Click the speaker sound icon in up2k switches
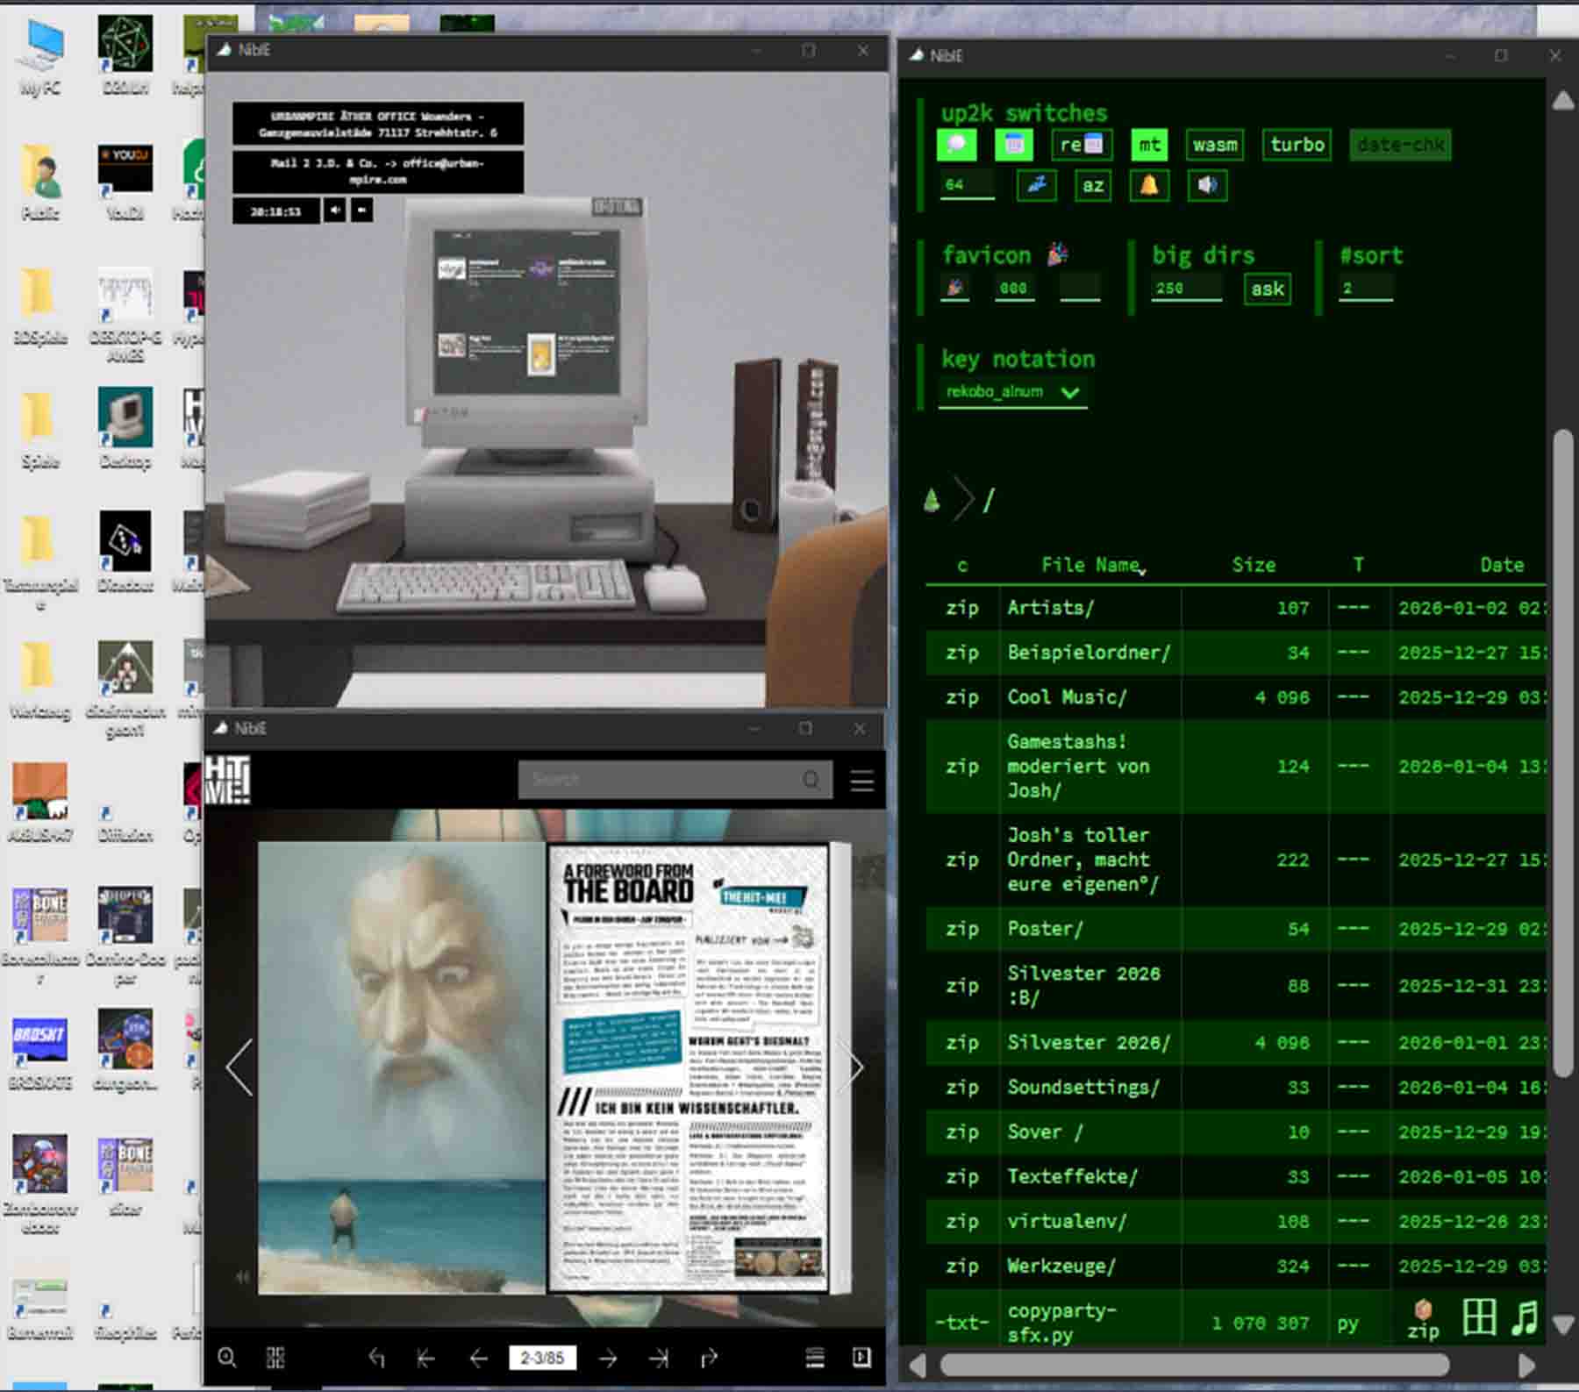This screenshot has height=1392, width=1579. click(x=1207, y=185)
